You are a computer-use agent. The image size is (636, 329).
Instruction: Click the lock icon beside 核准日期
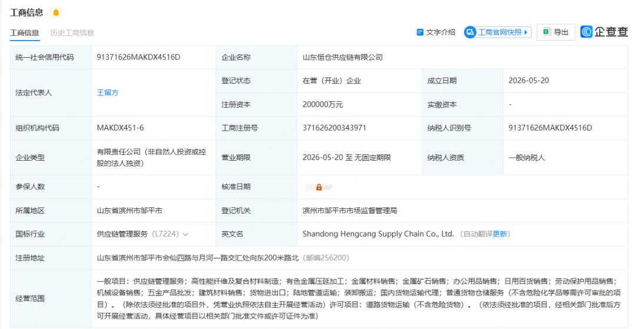coord(319,187)
